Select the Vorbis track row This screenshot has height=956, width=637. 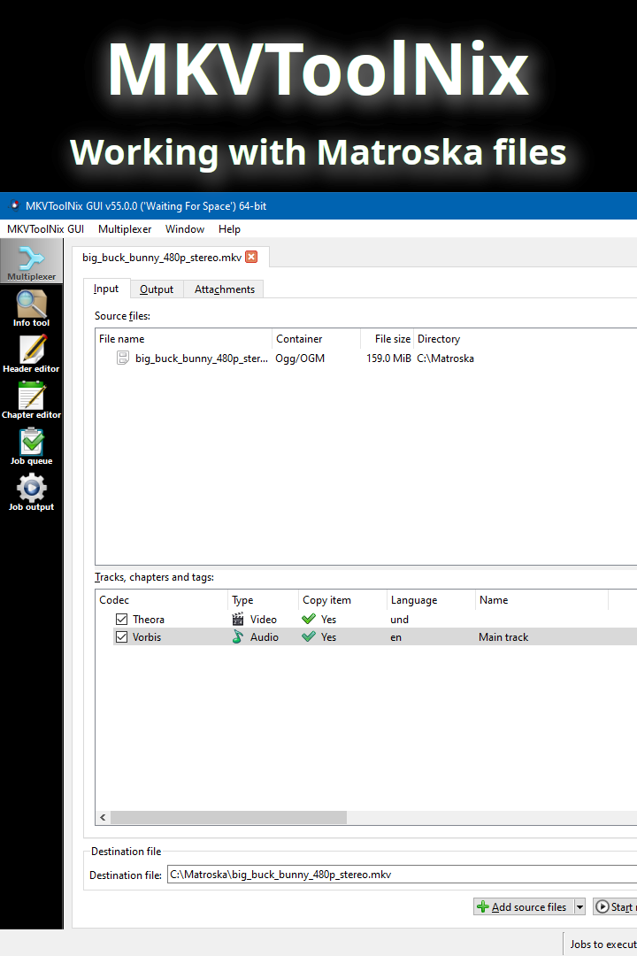pyautogui.click(x=375, y=636)
